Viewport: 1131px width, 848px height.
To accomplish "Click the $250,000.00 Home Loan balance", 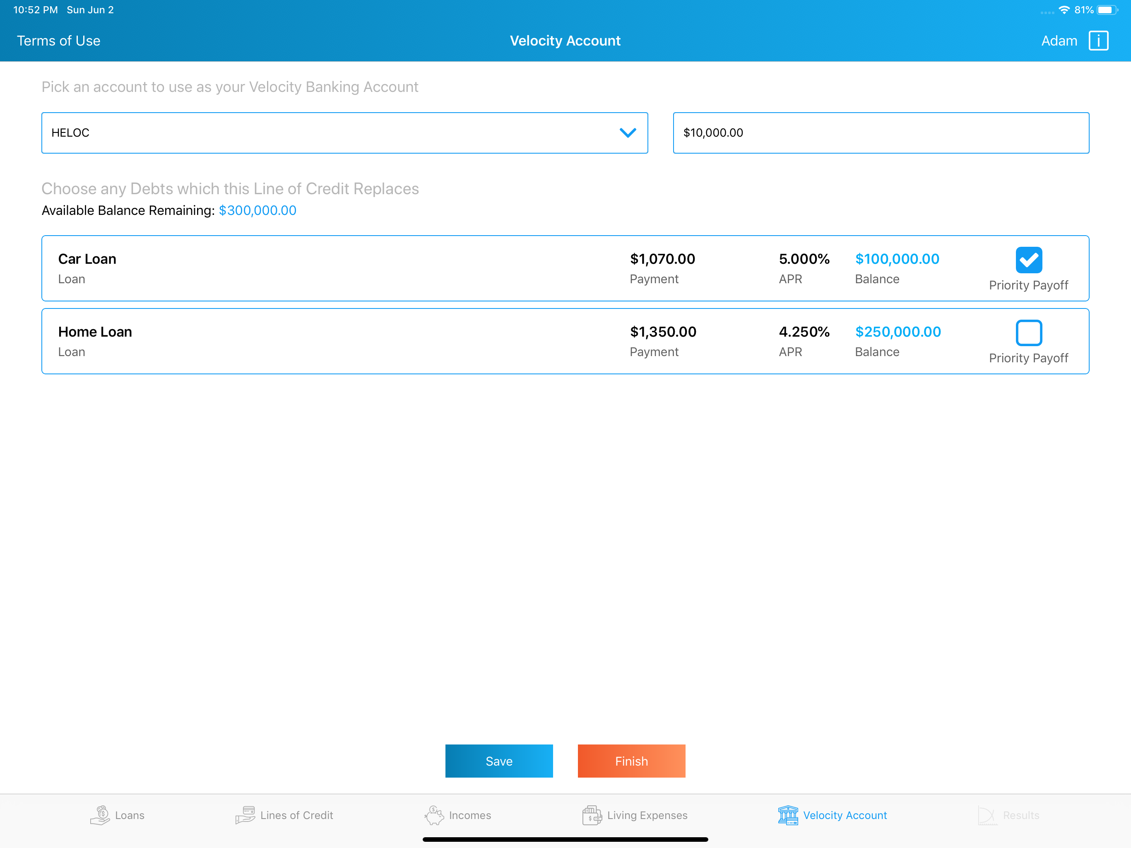I will [898, 332].
